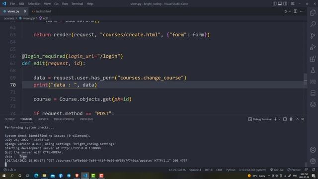This screenshot has height=179, width=318.
Task: Open File Explorer from the taskbar
Action: pos(44,176)
